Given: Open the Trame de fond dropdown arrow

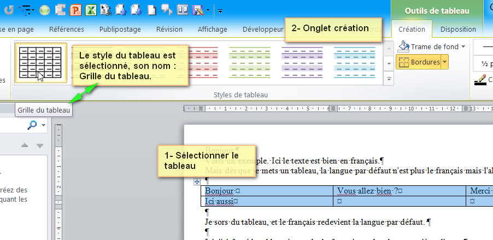Looking at the screenshot, I should tap(463, 47).
